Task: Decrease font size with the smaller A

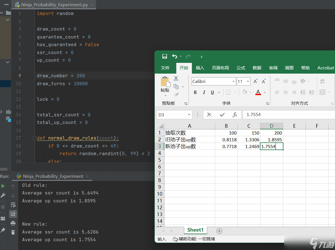Action: (264, 81)
